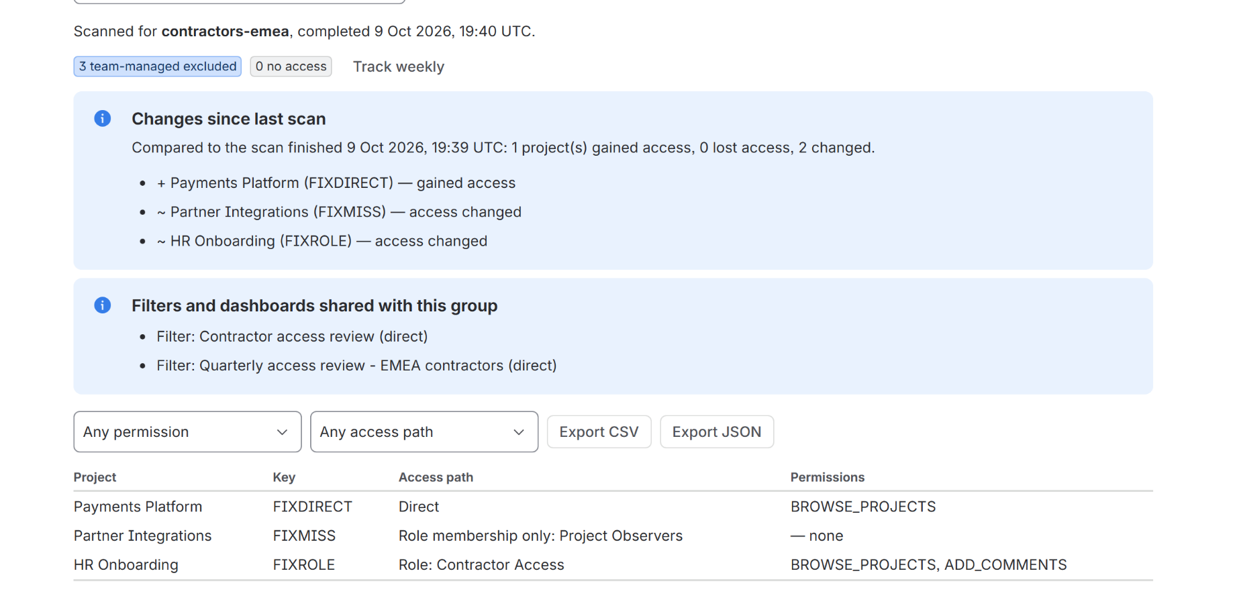Click the contractors-emea group name

[226, 32]
